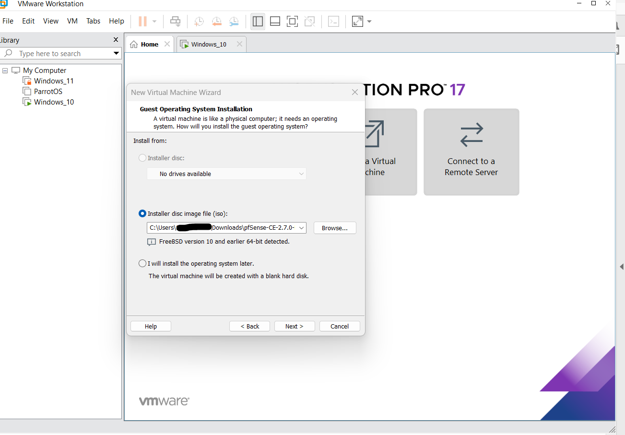Open the power options arrow beside pause
625x435 pixels.
tap(154, 21)
